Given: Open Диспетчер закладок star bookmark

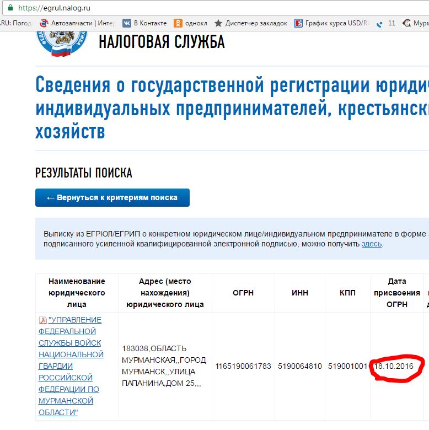Looking at the screenshot, I should [251, 23].
